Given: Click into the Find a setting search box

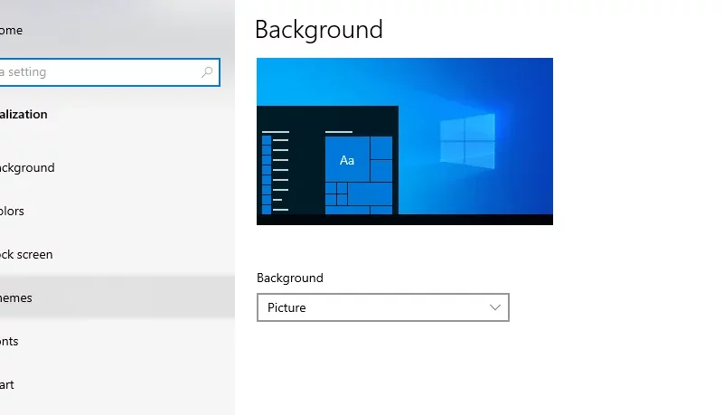Looking at the screenshot, I should pyautogui.click(x=109, y=72).
